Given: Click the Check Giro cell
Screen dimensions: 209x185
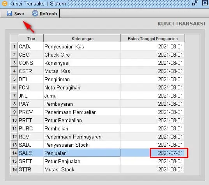Looking at the screenshot, I should 82,55.
